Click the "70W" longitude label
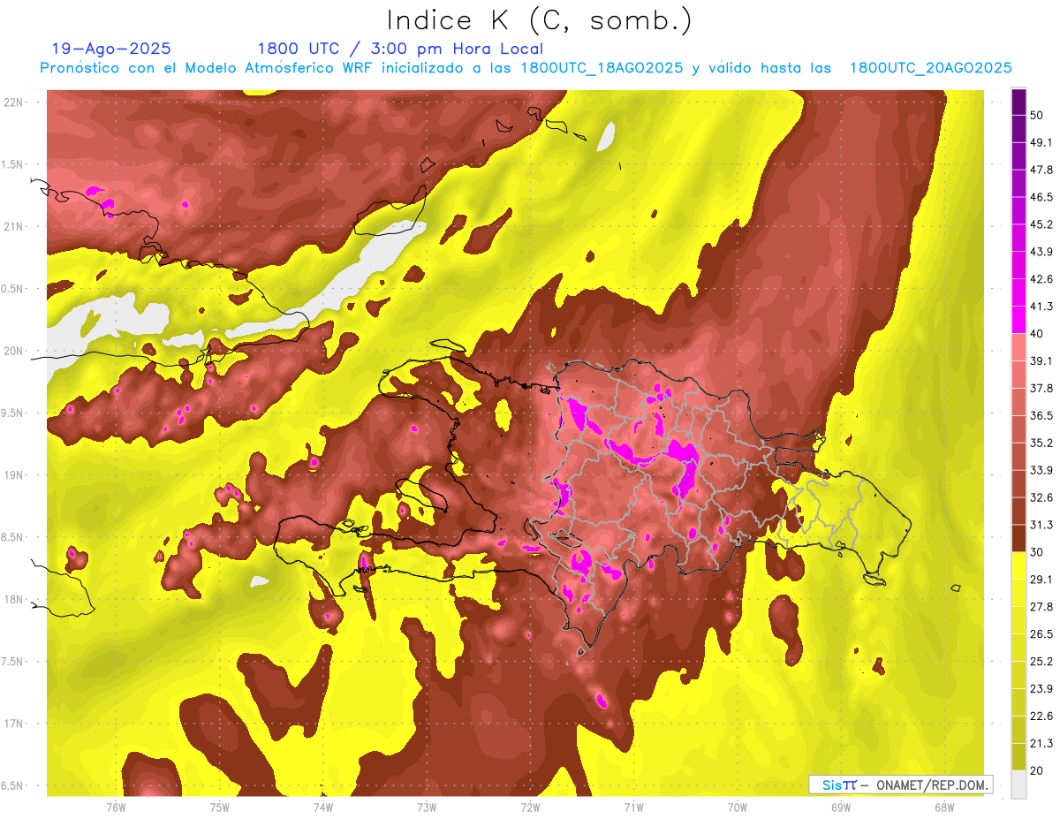 pos(738,807)
